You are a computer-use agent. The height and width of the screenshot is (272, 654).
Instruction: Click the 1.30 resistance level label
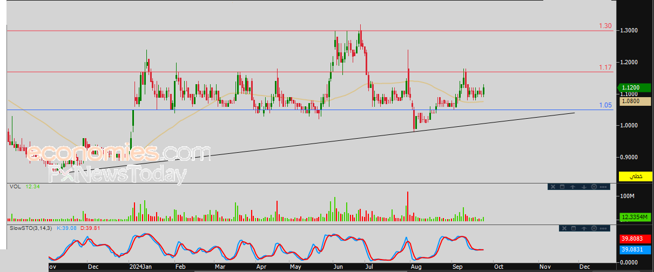coord(605,26)
